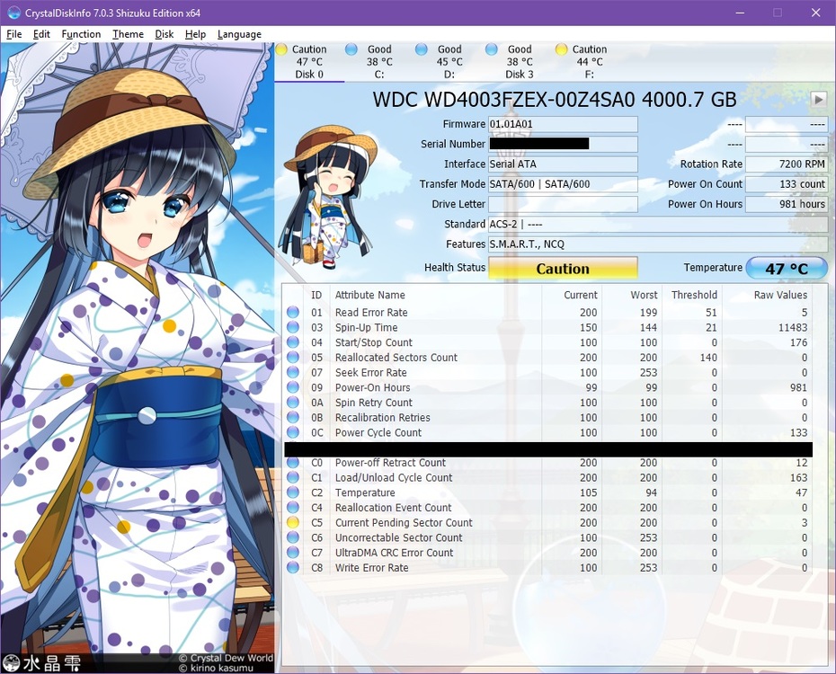Image resolution: width=836 pixels, height=674 pixels.
Task: Click the next disk arrow button
Action: click(818, 100)
